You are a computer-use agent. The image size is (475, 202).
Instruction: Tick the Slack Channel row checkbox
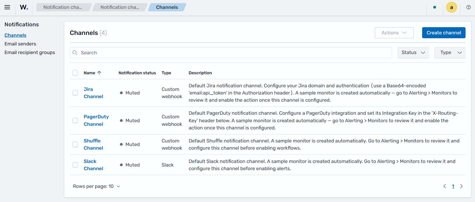point(75,165)
